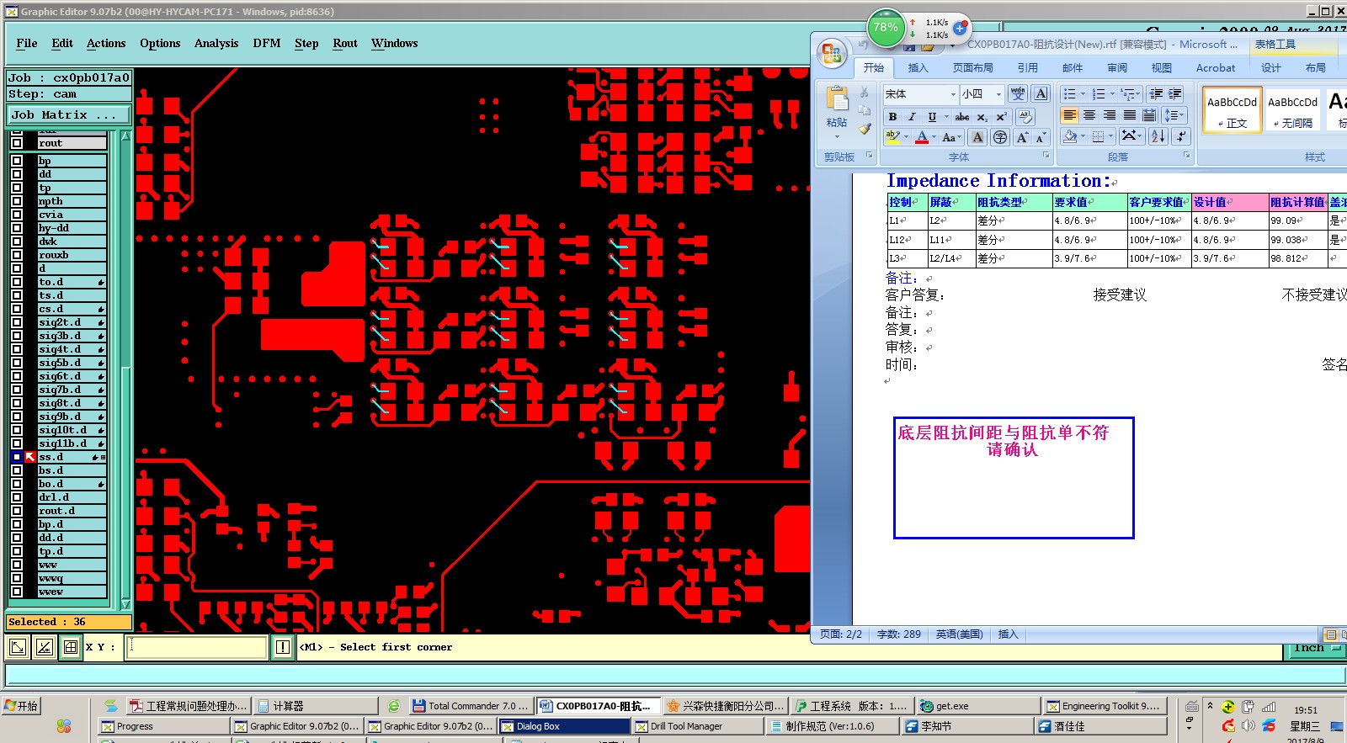
Task: Expand the 粘贴 paste dropdown arrow
Action: click(837, 136)
